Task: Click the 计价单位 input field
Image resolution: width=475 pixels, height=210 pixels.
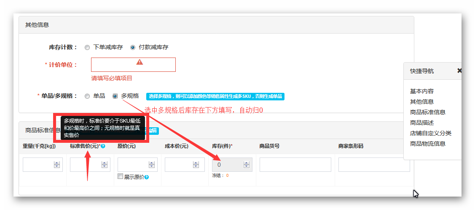Action: (x=133, y=65)
